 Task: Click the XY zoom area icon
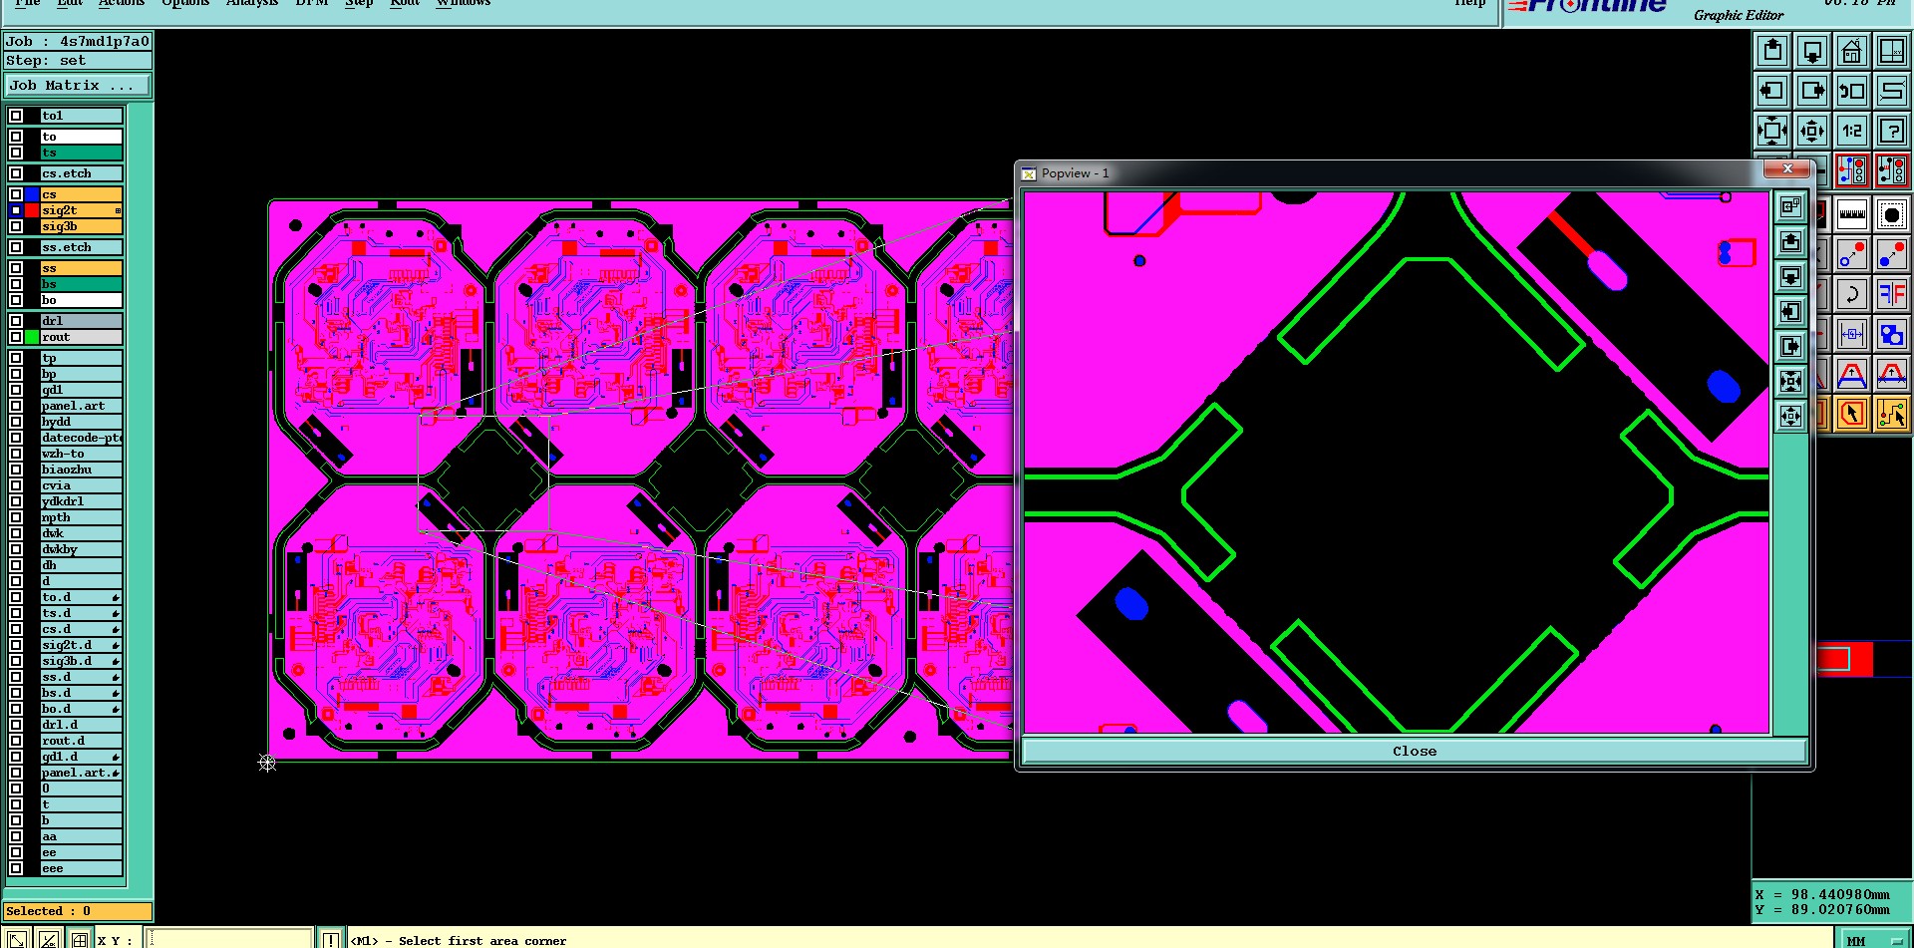(x=1891, y=51)
